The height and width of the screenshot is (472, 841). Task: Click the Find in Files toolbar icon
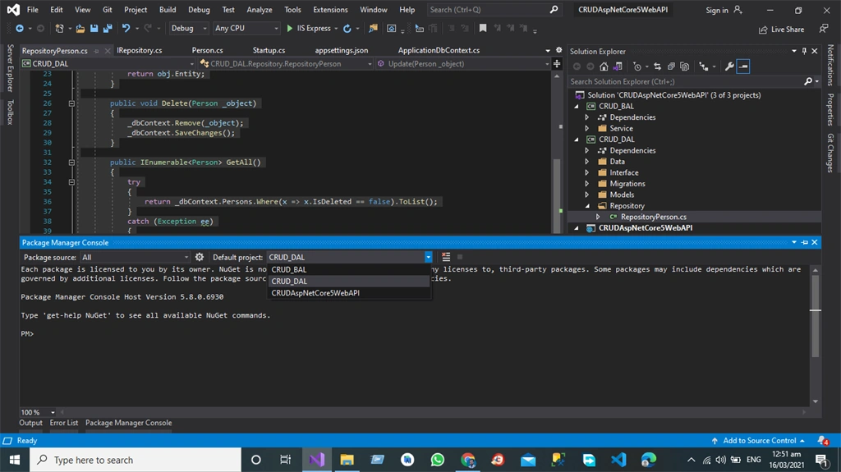(374, 29)
